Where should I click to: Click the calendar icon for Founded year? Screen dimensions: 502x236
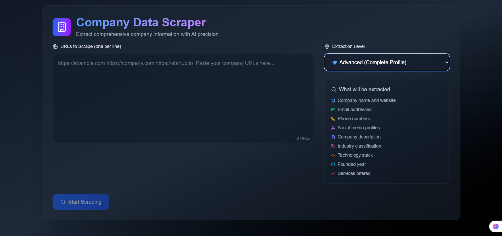[x=333, y=164]
